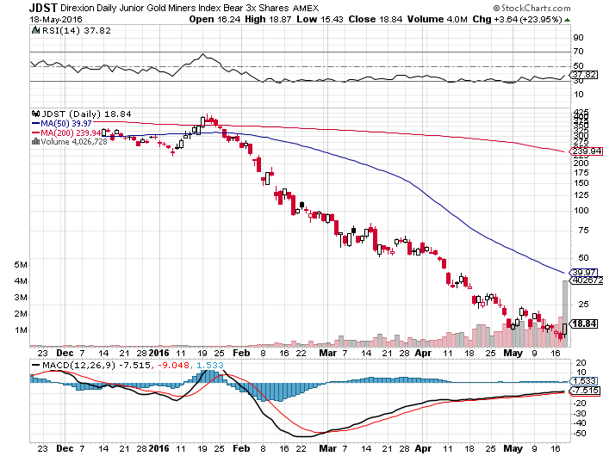Click the candlestick icon beside JDST (Daily)
Viewport: 603px width, 456px height.
[36, 114]
